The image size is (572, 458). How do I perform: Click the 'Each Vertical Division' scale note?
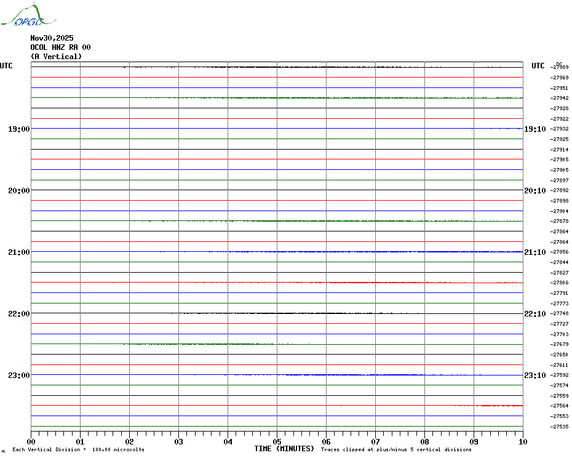click(x=78, y=450)
